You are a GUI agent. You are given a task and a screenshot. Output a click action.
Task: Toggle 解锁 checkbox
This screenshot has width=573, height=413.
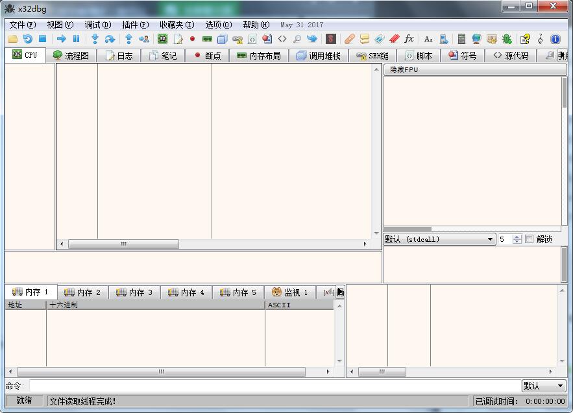pyautogui.click(x=529, y=239)
